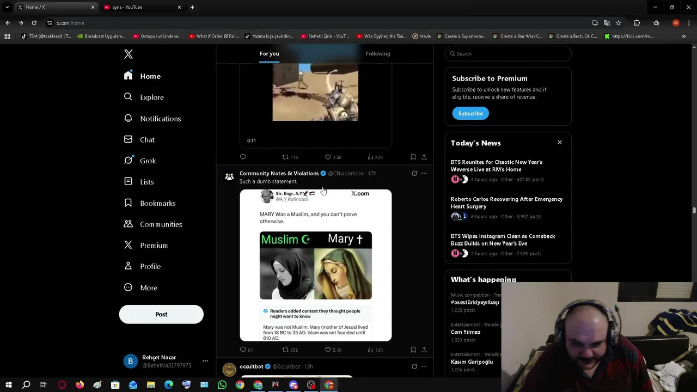Open BTS Reunites Weverse Live news
Screen dimensions: 697x392
(x=497, y=166)
